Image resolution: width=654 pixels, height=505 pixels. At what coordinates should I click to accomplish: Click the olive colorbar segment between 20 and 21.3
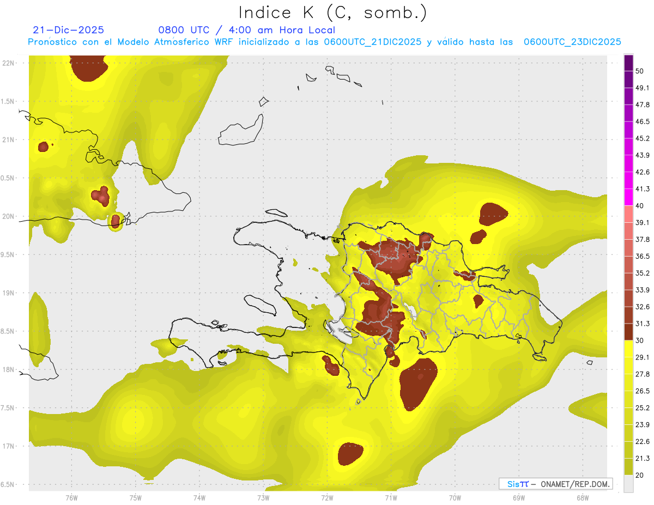coord(628,466)
